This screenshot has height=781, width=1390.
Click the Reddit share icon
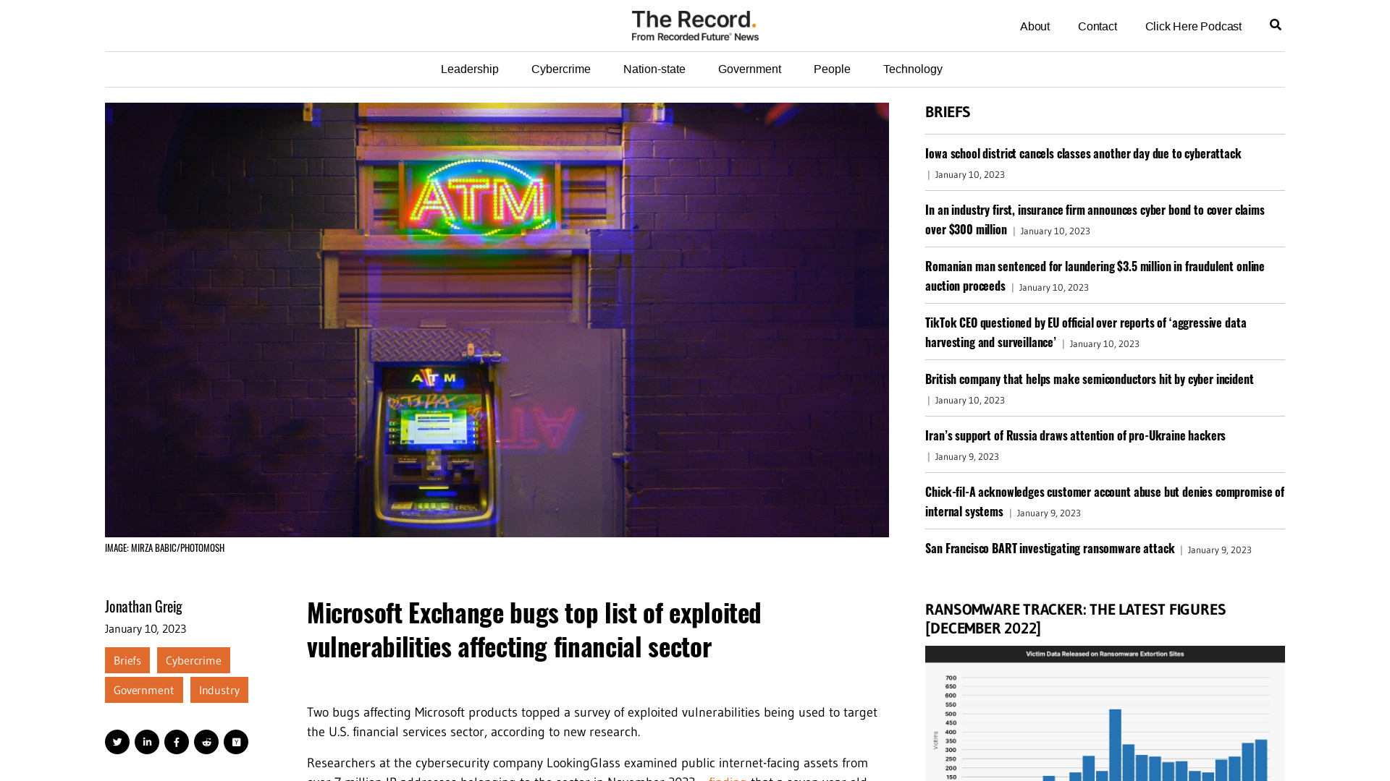click(206, 742)
